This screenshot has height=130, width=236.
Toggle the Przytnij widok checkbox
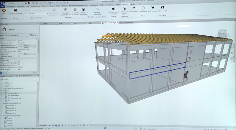pos(19,61)
